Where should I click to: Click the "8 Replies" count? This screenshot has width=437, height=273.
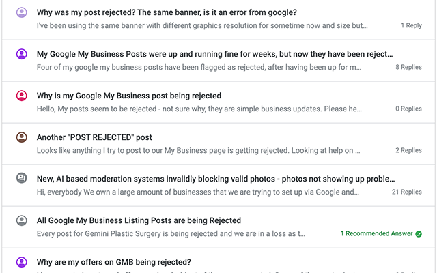[x=408, y=67]
